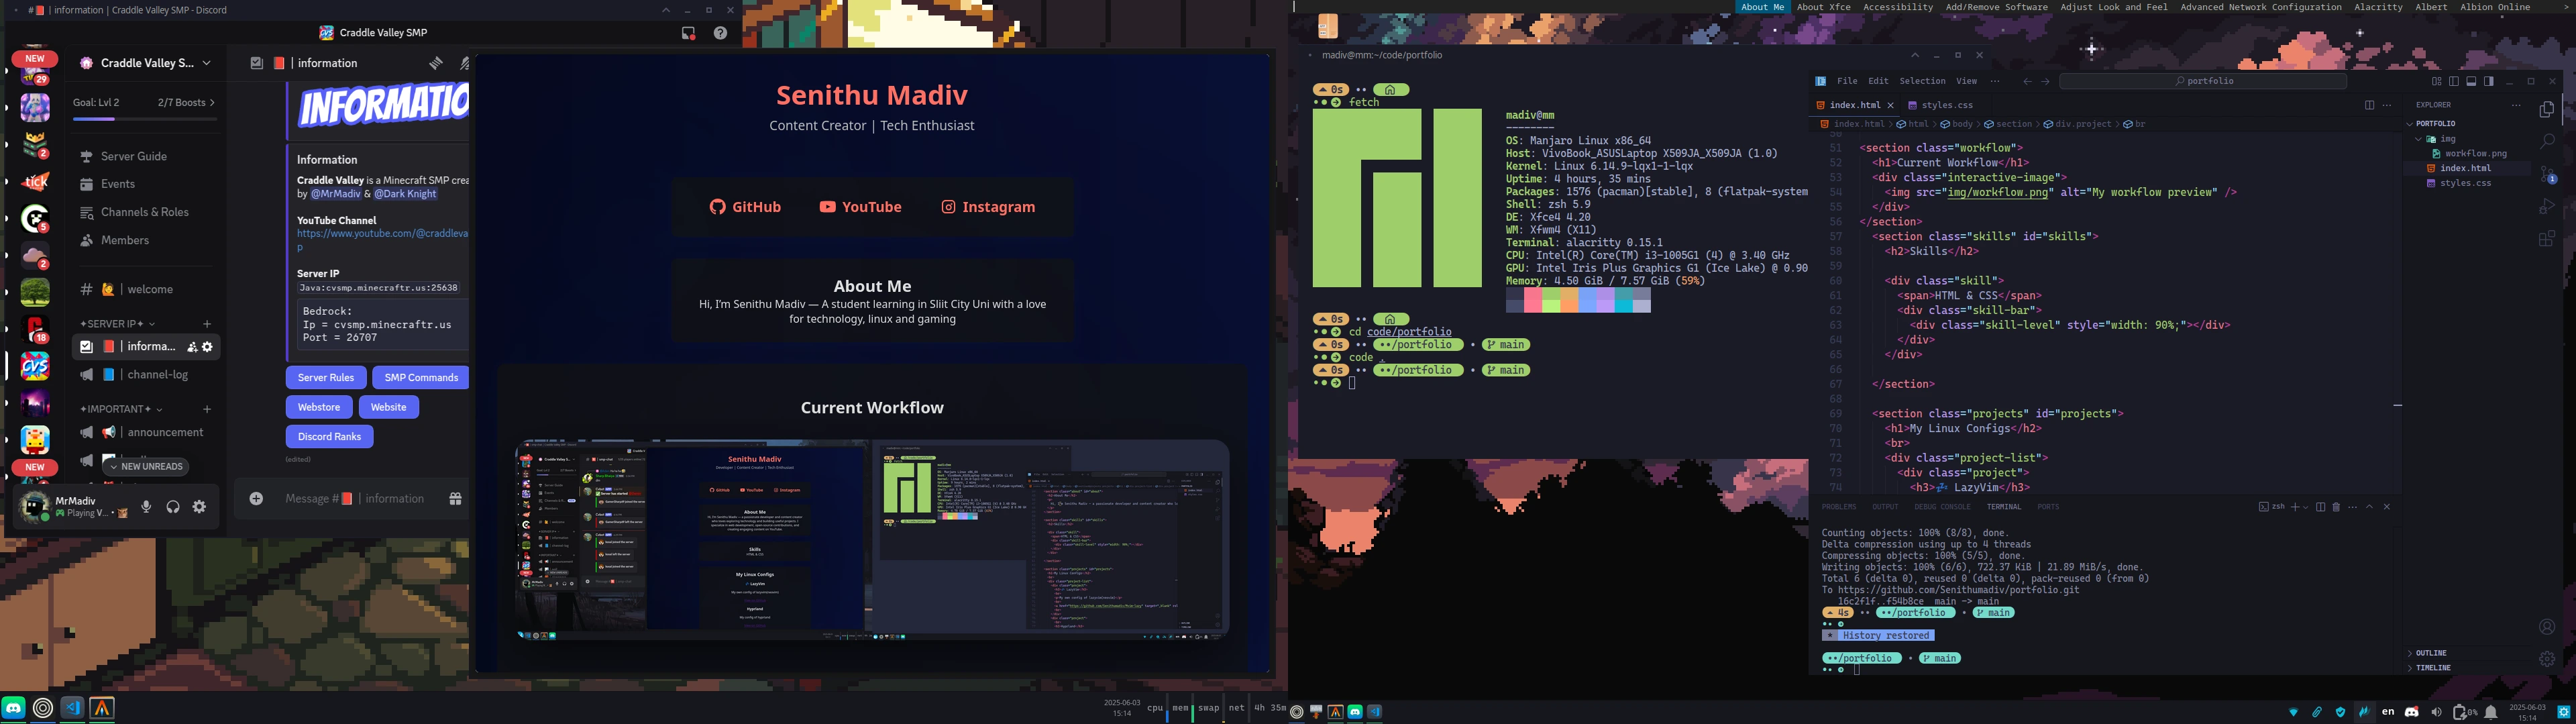Open Search view in VS Code activity bar
This screenshot has height=724, width=2576.
2547,142
